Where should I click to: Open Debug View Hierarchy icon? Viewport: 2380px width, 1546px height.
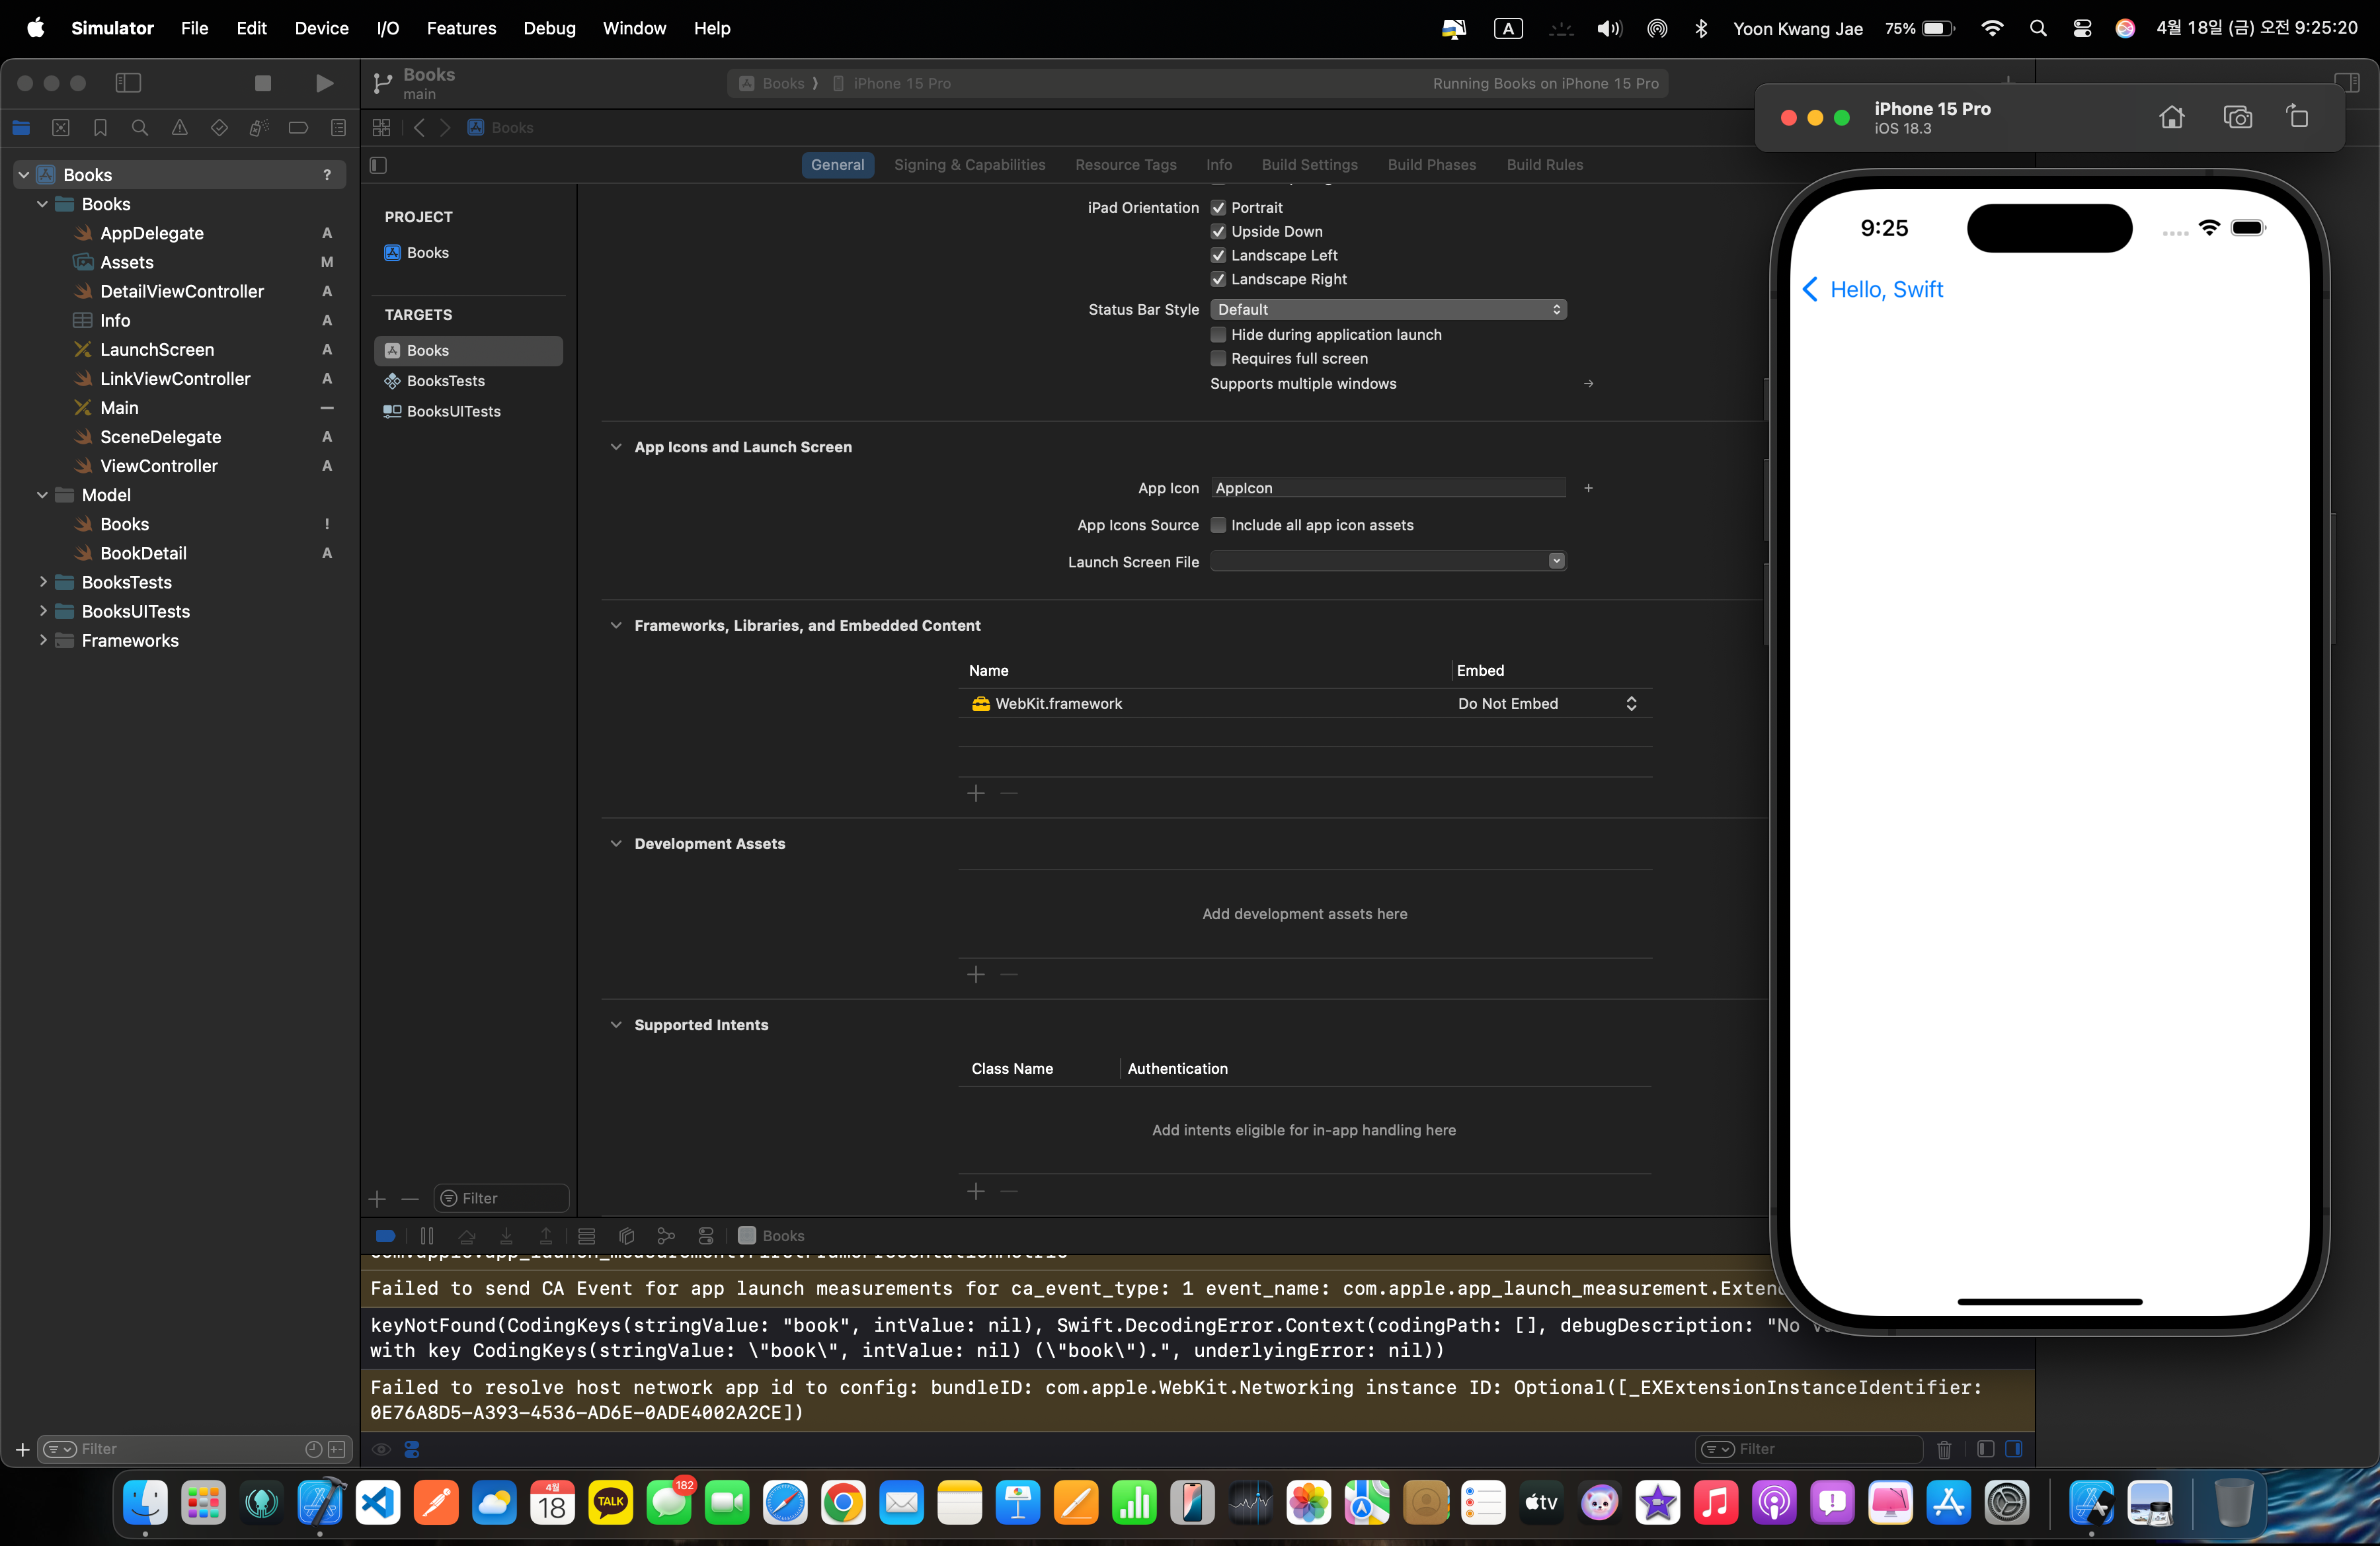pos(627,1235)
